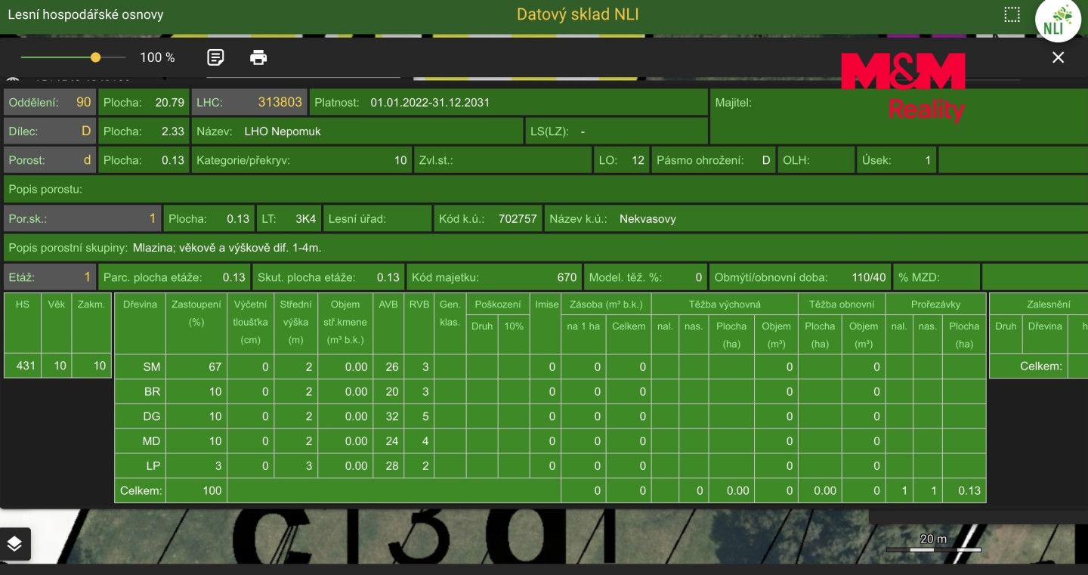Click the '20 m' map scale bar
Screen dimensions: 1088x575
click(x=934, y=544)
